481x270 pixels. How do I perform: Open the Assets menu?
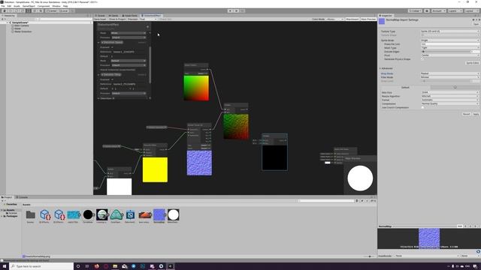pos(17,6)
